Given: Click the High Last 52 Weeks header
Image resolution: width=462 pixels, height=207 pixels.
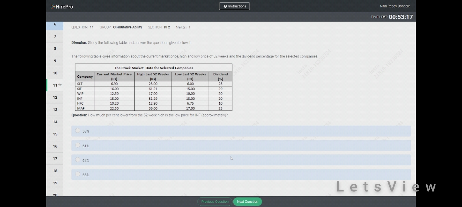Looking at the screenshot, I should (x=153, y=76).
